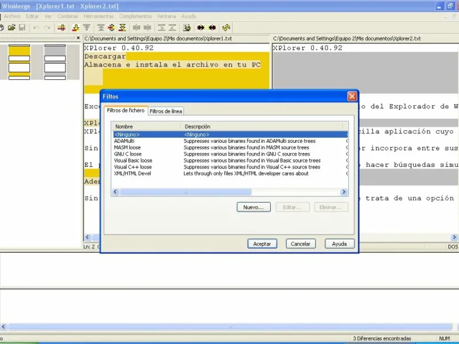Click the '3 Diferencias encontradas' status text
Image resolution: width=459 pixels, height=344 pixels.
pos(382,338)
